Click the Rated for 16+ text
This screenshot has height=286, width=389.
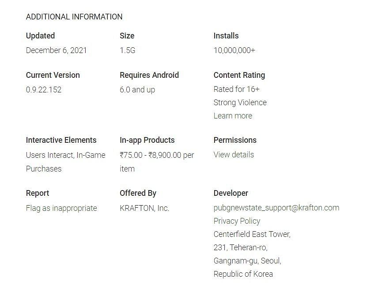pyautogui.click(x=236, y=89)
